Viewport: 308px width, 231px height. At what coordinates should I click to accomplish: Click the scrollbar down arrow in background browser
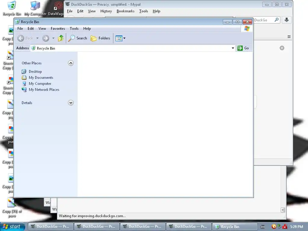tap(283, 210)
